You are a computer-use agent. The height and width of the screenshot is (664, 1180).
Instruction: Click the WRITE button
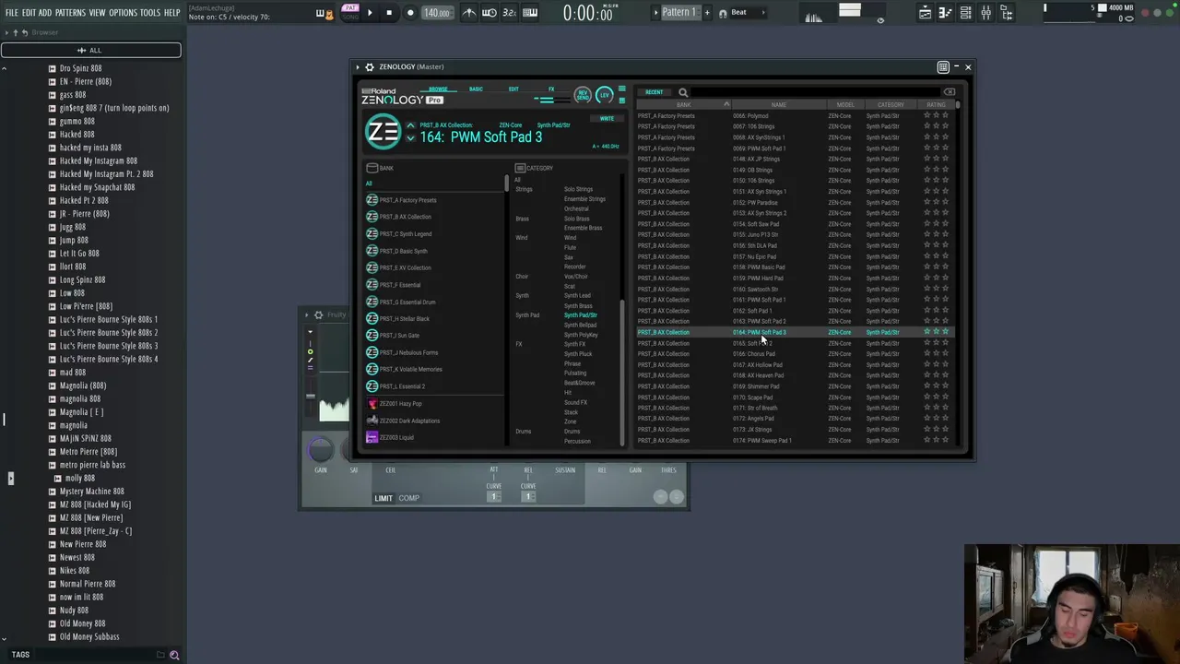(x=607, y=119)
